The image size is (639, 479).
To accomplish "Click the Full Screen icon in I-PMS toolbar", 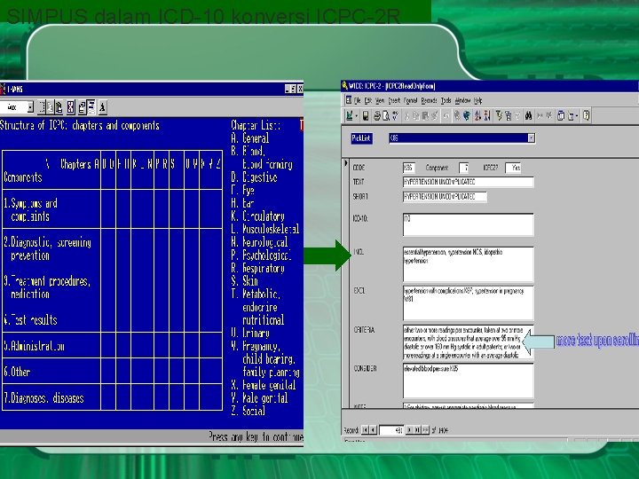I will click(71, 107).
